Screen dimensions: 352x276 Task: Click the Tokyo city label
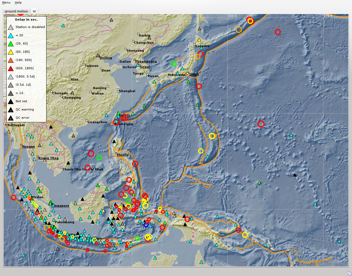(194, 74)
